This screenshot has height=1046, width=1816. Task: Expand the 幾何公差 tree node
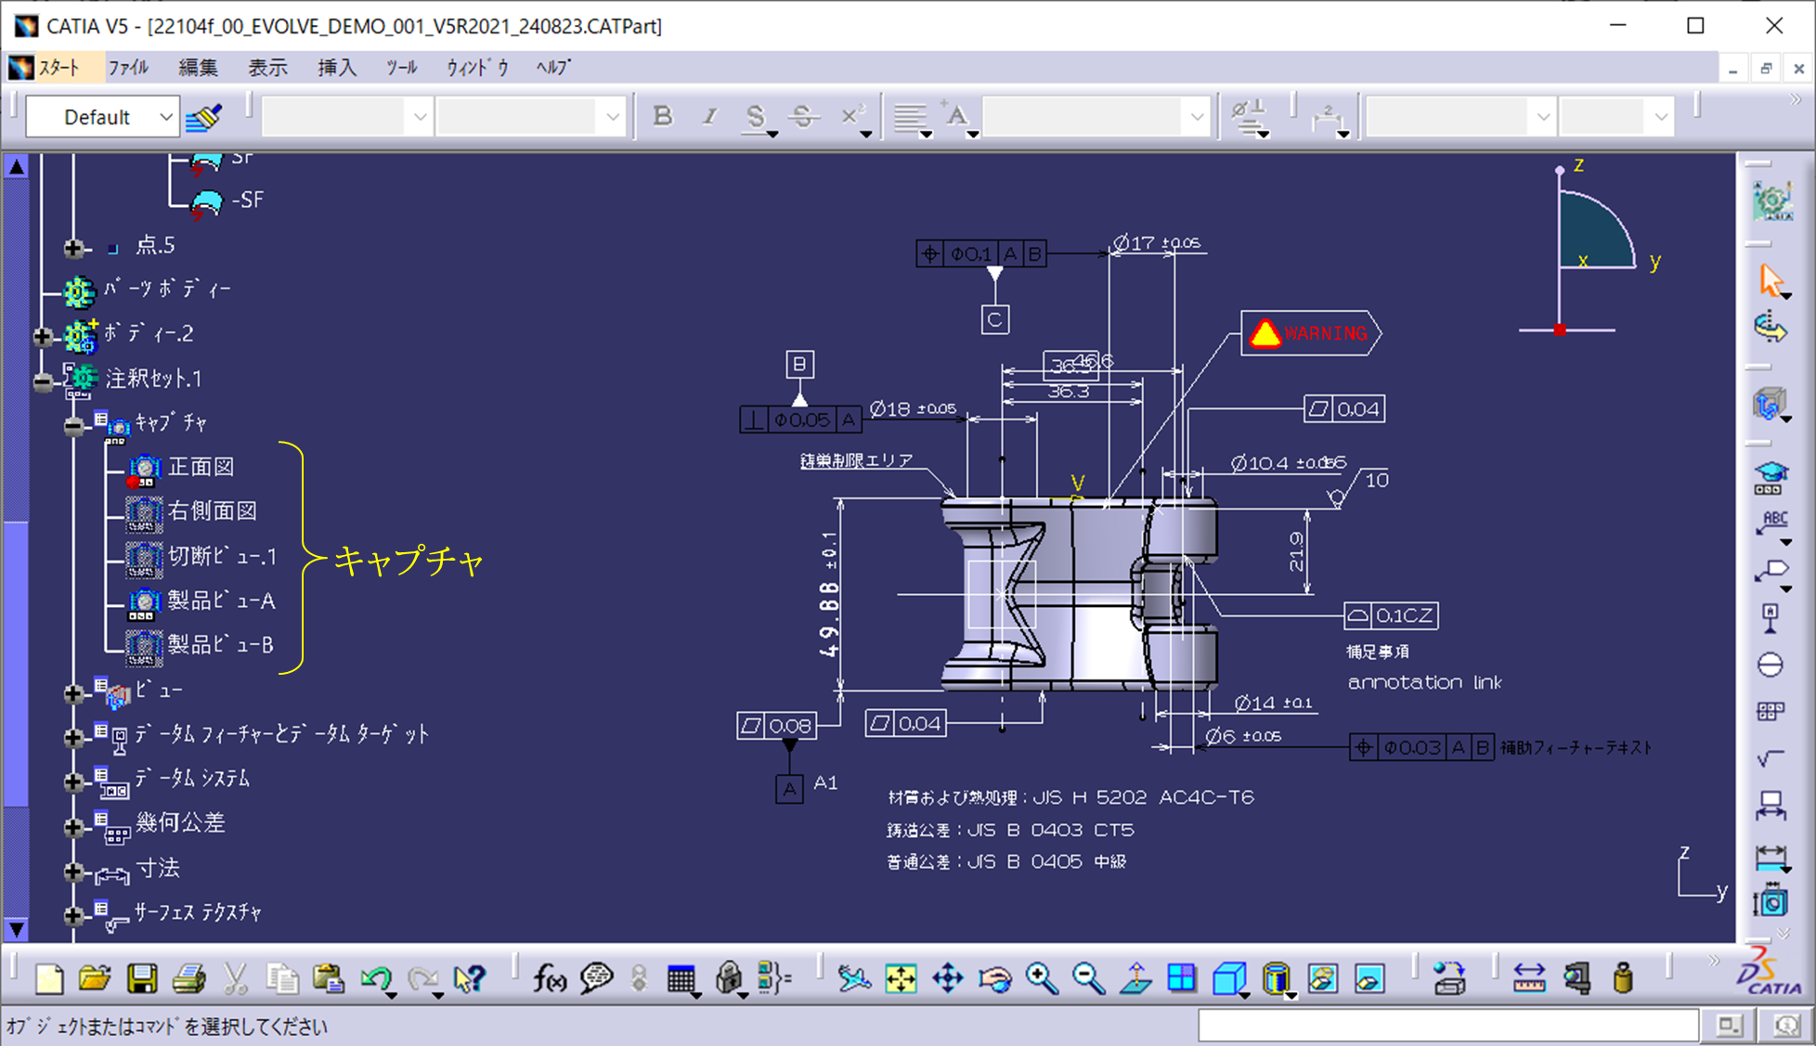click(x=74, y=826)
